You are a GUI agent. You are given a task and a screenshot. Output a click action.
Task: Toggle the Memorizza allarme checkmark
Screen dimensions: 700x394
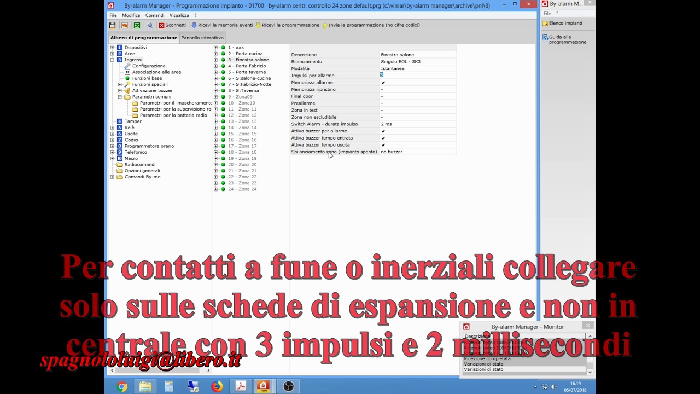pos(383,83)
